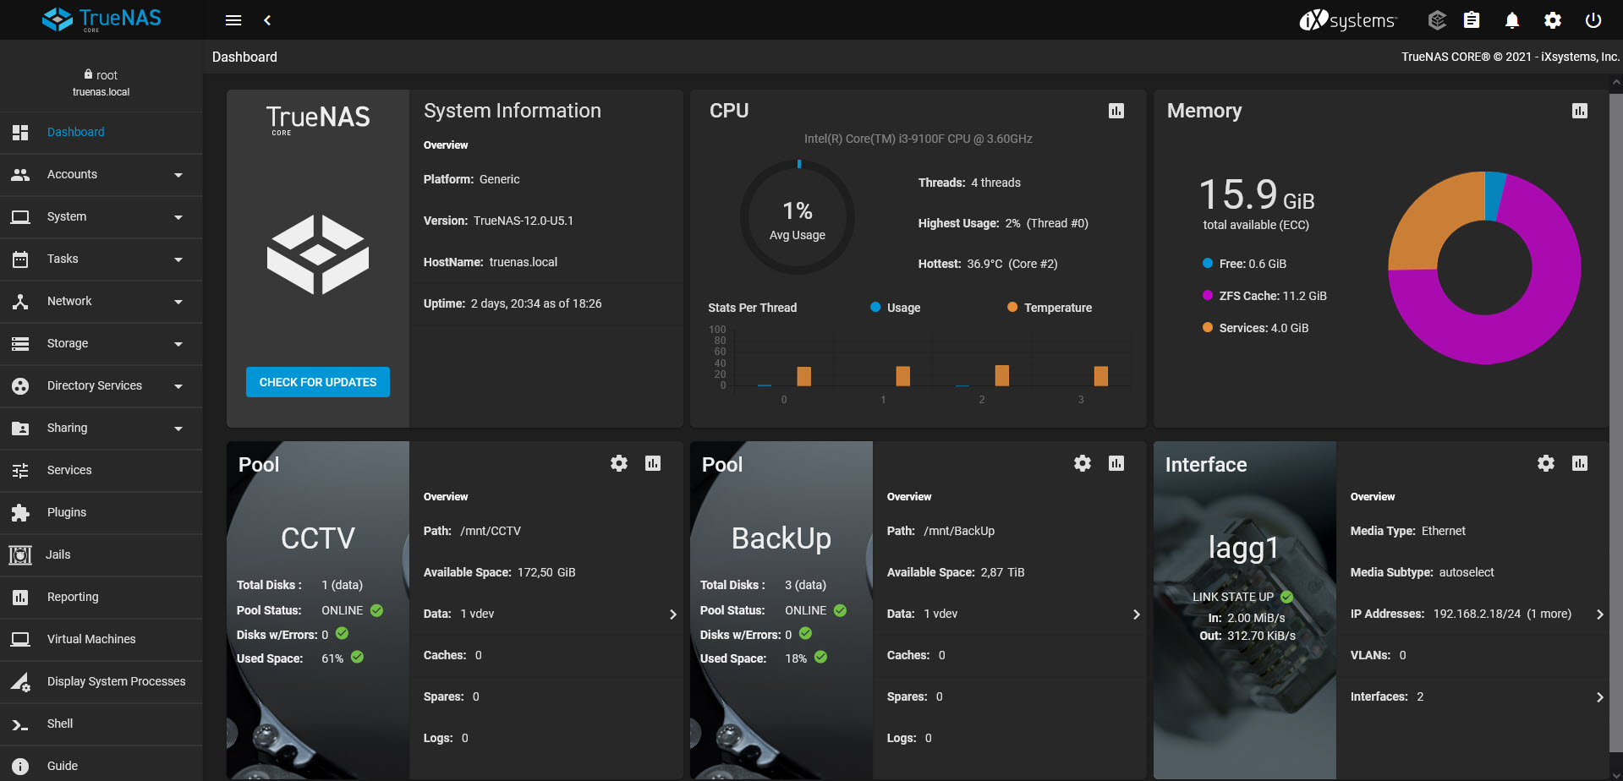Click the Tasks calendar icon

tap(20, 259)
